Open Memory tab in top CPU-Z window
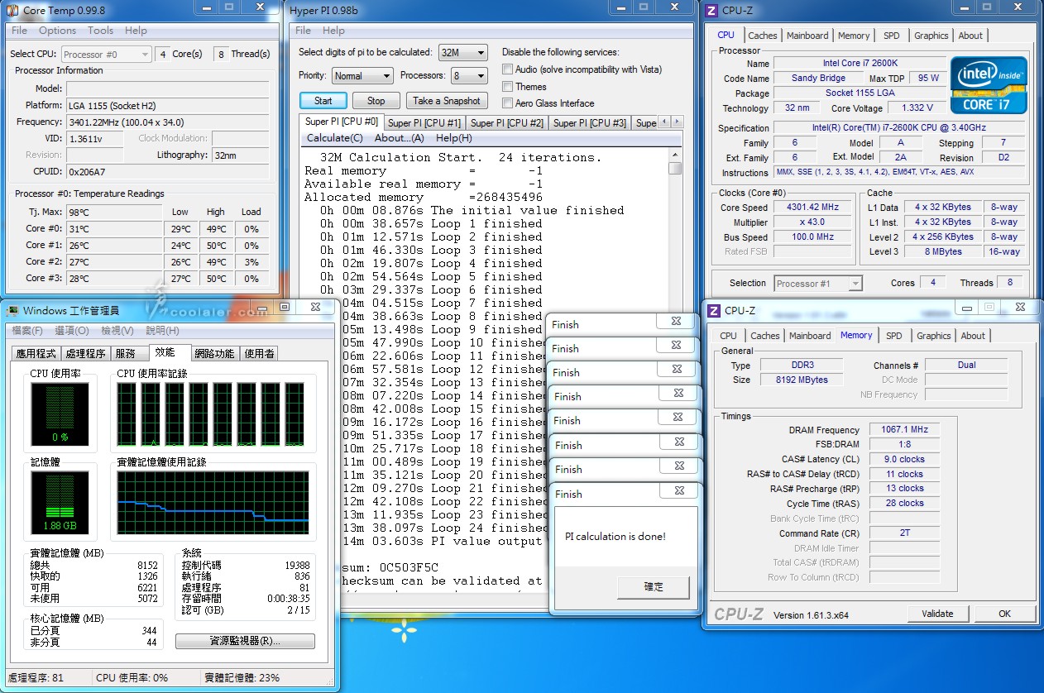Viewport: 1044px width, 693px height. 854,36
